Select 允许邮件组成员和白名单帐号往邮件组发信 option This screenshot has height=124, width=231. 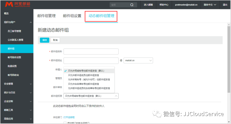(89, 88)
